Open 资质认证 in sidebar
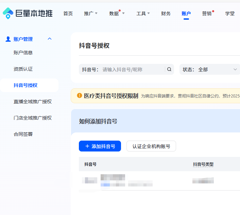240x215 pixels. [23, 69]
